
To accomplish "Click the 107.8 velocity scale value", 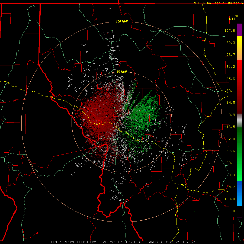I will tap(230, 30).
